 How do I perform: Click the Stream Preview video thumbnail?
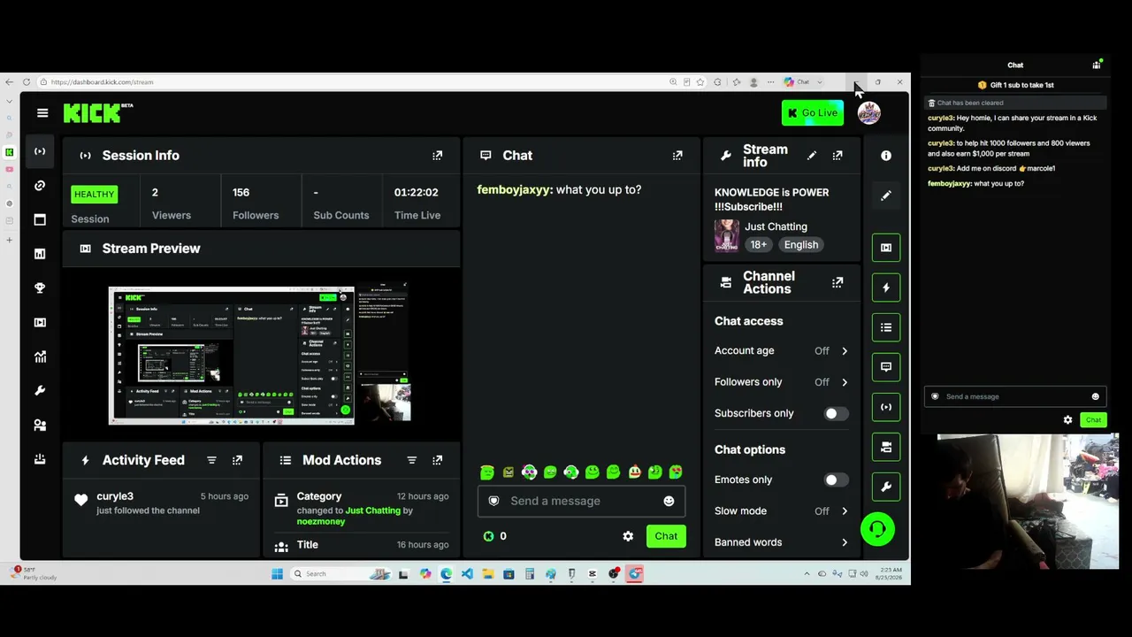[259, 354]
